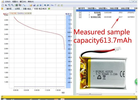Screen dimensions: 138x100
Task: Switch to the 记录层 tab
Action: click(x=17, y=9)
